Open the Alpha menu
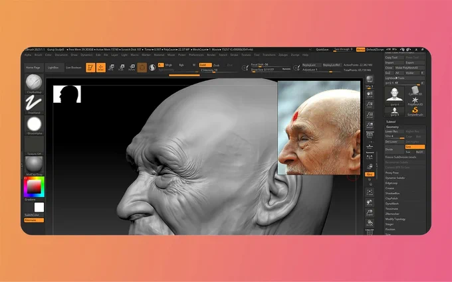Screen dimensions: 452x282 pyautogui.click(x=28, y=54)
